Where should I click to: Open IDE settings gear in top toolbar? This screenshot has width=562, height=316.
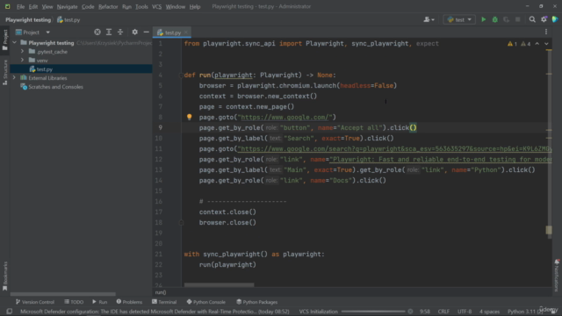coord(544,19)
